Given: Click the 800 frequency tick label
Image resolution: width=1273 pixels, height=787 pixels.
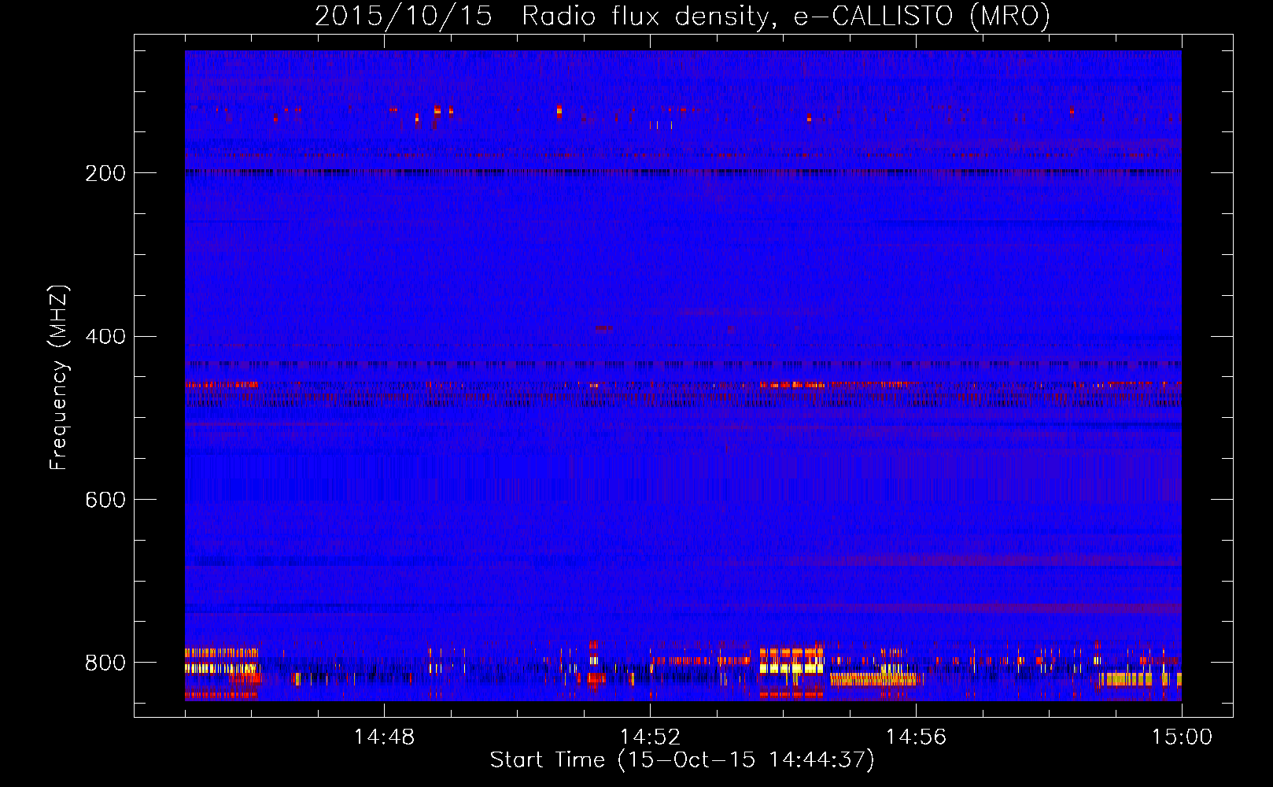Looking at the screenshot, I should pyautogui.click(x=105, y=663).
